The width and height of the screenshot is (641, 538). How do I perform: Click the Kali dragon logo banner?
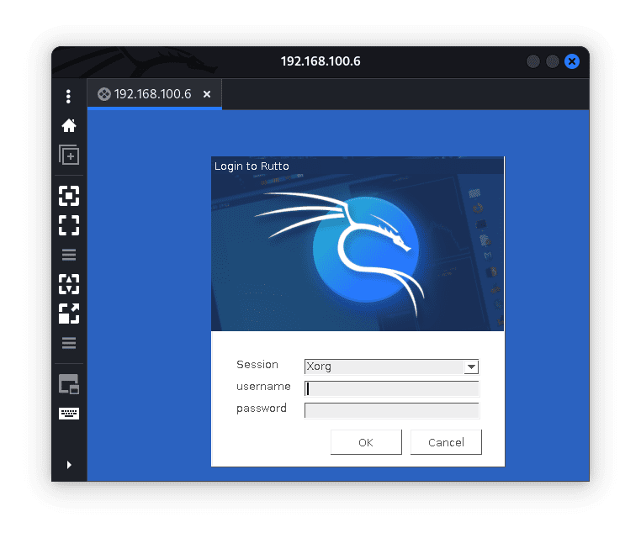click(x=358, y=244)
